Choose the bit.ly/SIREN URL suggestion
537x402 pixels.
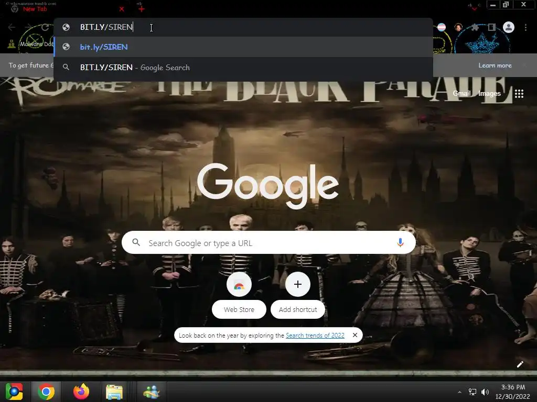click(x=243, y=47)
